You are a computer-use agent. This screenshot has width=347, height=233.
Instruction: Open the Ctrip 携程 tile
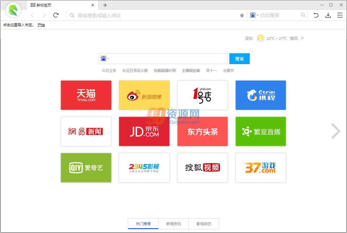(261, 95)
